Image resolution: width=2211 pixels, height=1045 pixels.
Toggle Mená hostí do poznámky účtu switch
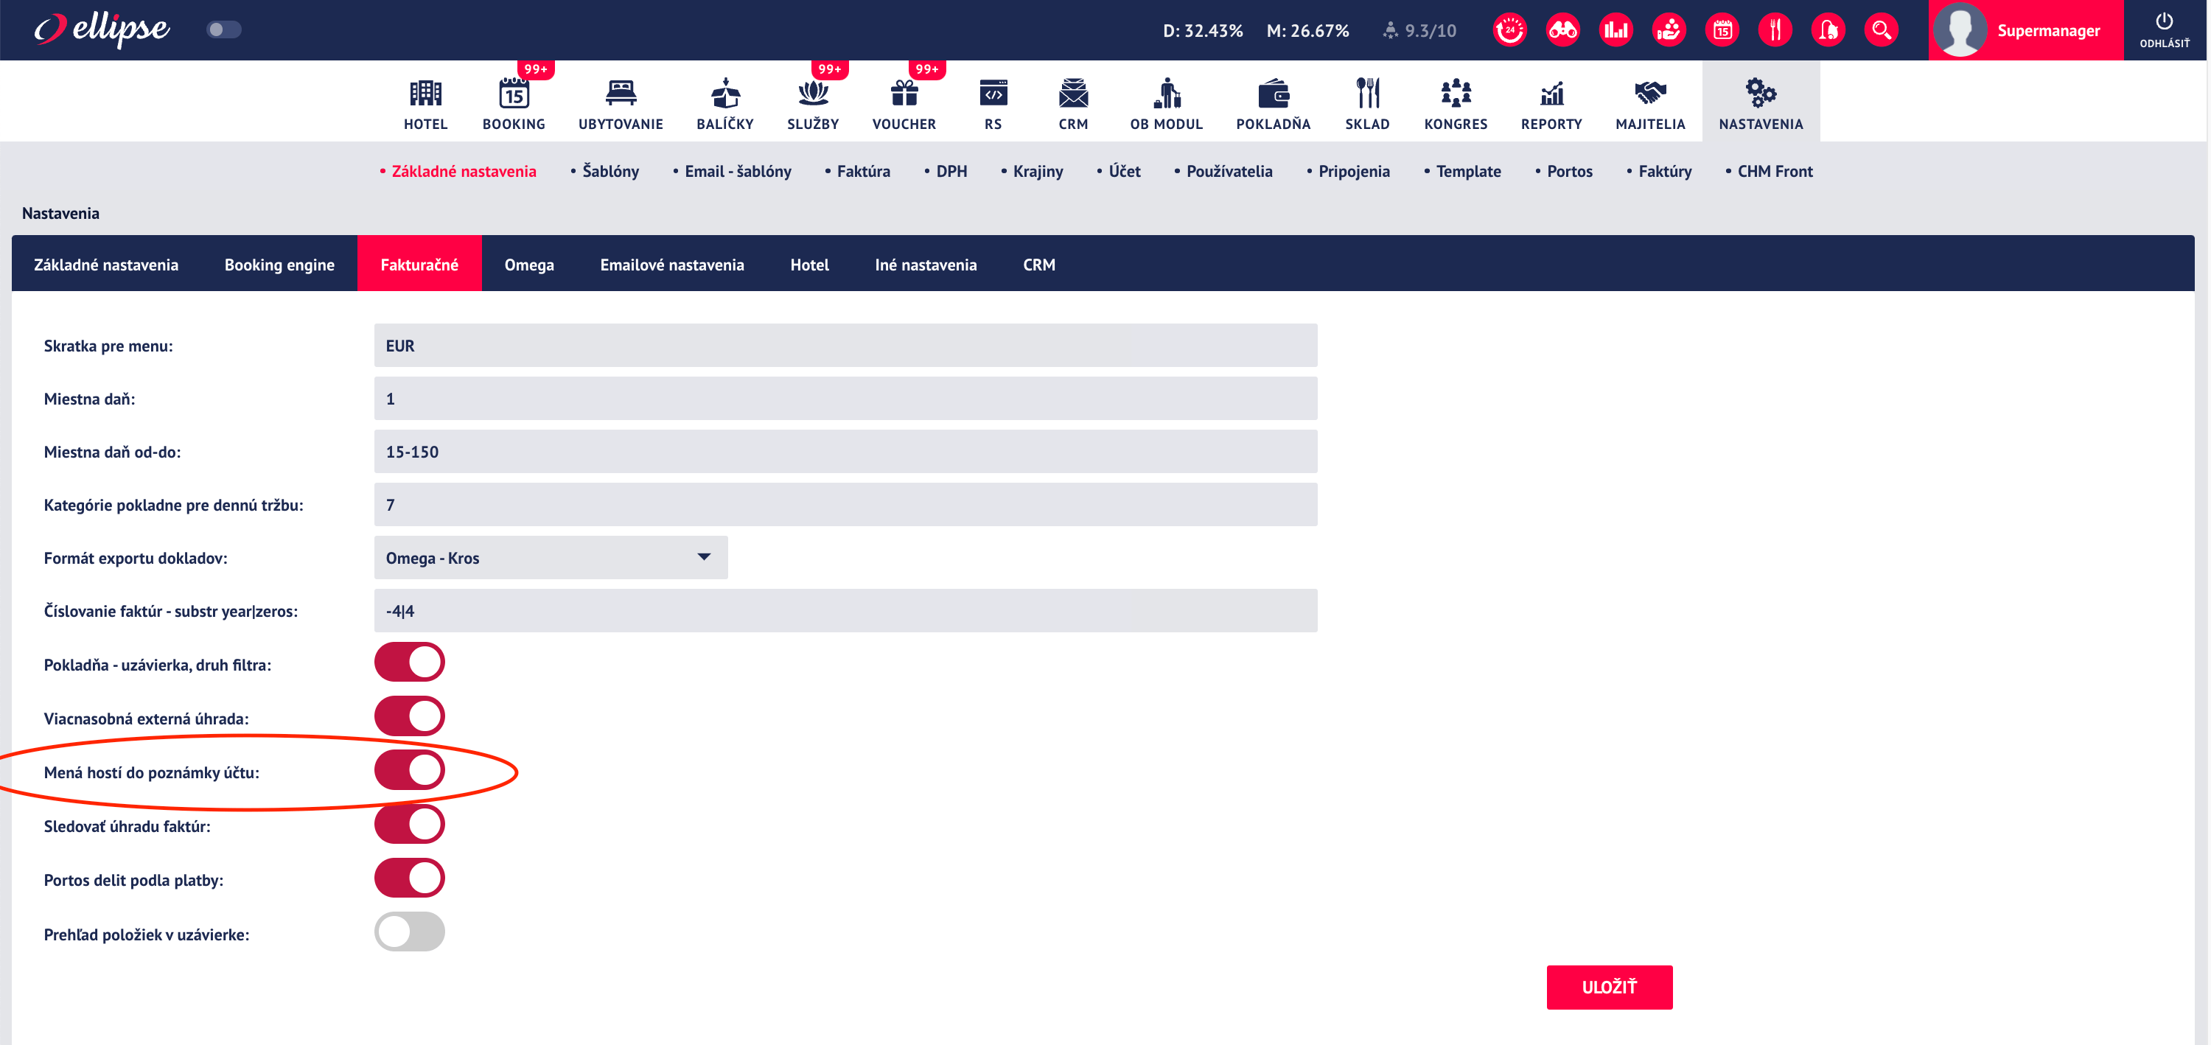pos(410,770)
